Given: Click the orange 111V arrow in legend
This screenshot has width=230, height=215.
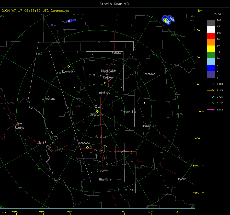Looking at the screenshot, I should pyautogui.click(x=211, y=90).
